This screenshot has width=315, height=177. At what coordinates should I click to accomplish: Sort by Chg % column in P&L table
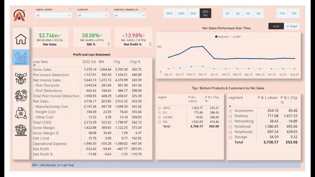point(135,62)
